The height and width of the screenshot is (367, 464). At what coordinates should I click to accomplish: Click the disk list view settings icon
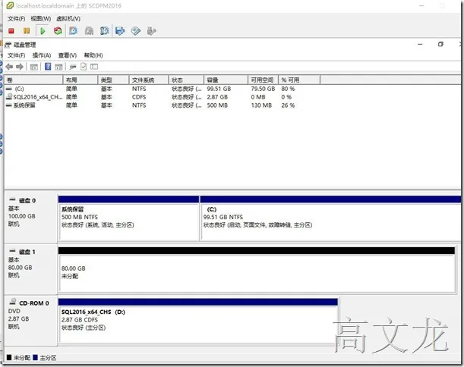(94, 67)
